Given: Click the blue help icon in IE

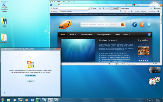Looking at the screenshot, I should (x=158, y=11).
